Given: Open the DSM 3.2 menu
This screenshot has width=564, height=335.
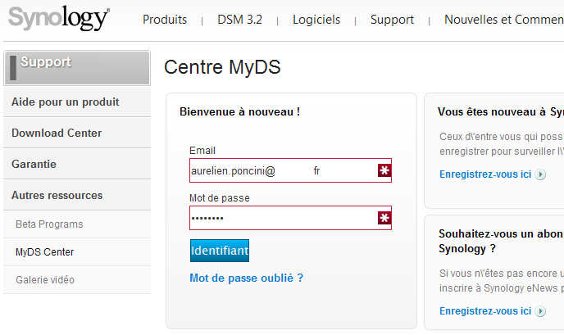Looking at the screenshot, I should (x=240, y=20).
